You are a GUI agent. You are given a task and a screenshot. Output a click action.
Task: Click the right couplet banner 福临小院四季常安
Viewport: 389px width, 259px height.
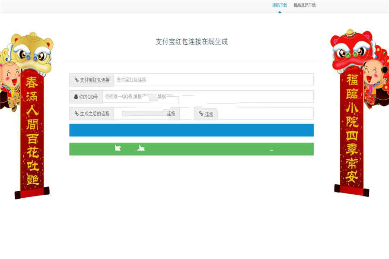[351, 130]
